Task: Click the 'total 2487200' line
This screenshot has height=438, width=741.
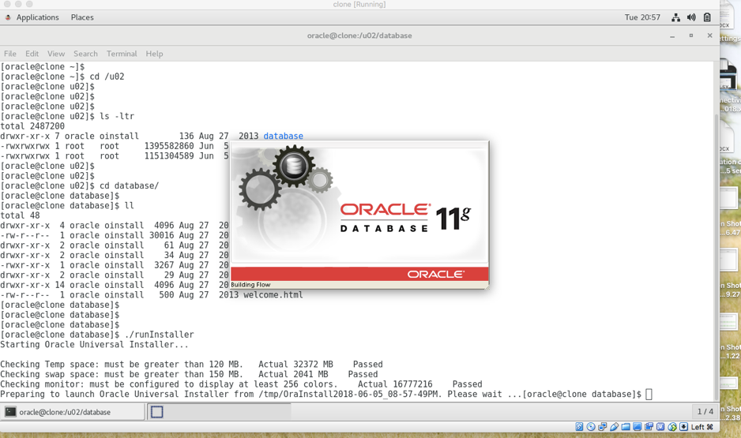Action: click(32, 126)
